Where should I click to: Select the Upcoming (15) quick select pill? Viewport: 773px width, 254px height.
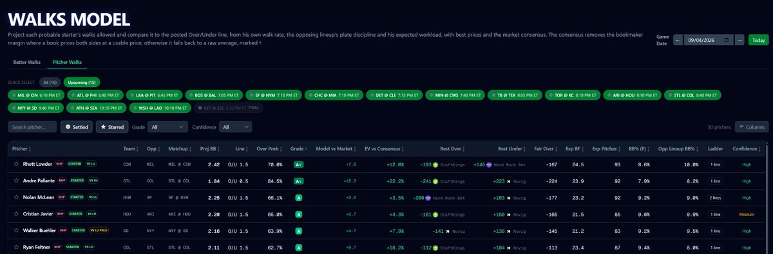click(x=81, y=82)
